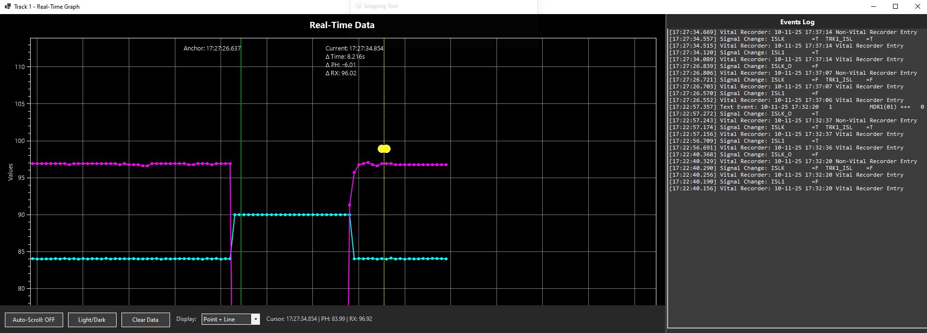Viewport: 927px width, 333px height.
Task: Select log entry at 17:22:57.156
Action: pyautogui.click(x=786, y=134)
